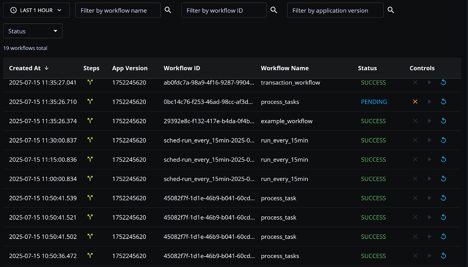Open steps graph for 11:15:00.836 run_every_15min row
468x267 pixels.
[x=90, y=159]
